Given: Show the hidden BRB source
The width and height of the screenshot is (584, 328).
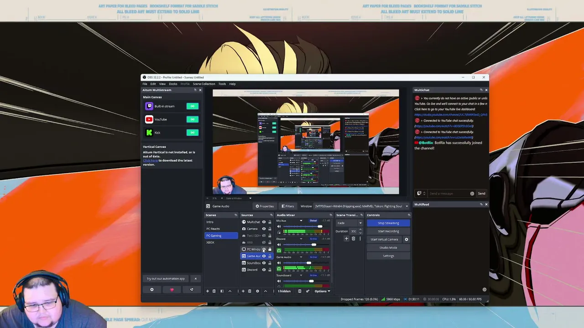Looking at the screenshot, I should point(264,242).
